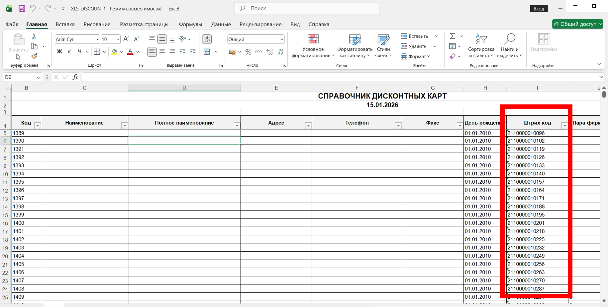Toggle the Wrap Text button

click(207, 39)
